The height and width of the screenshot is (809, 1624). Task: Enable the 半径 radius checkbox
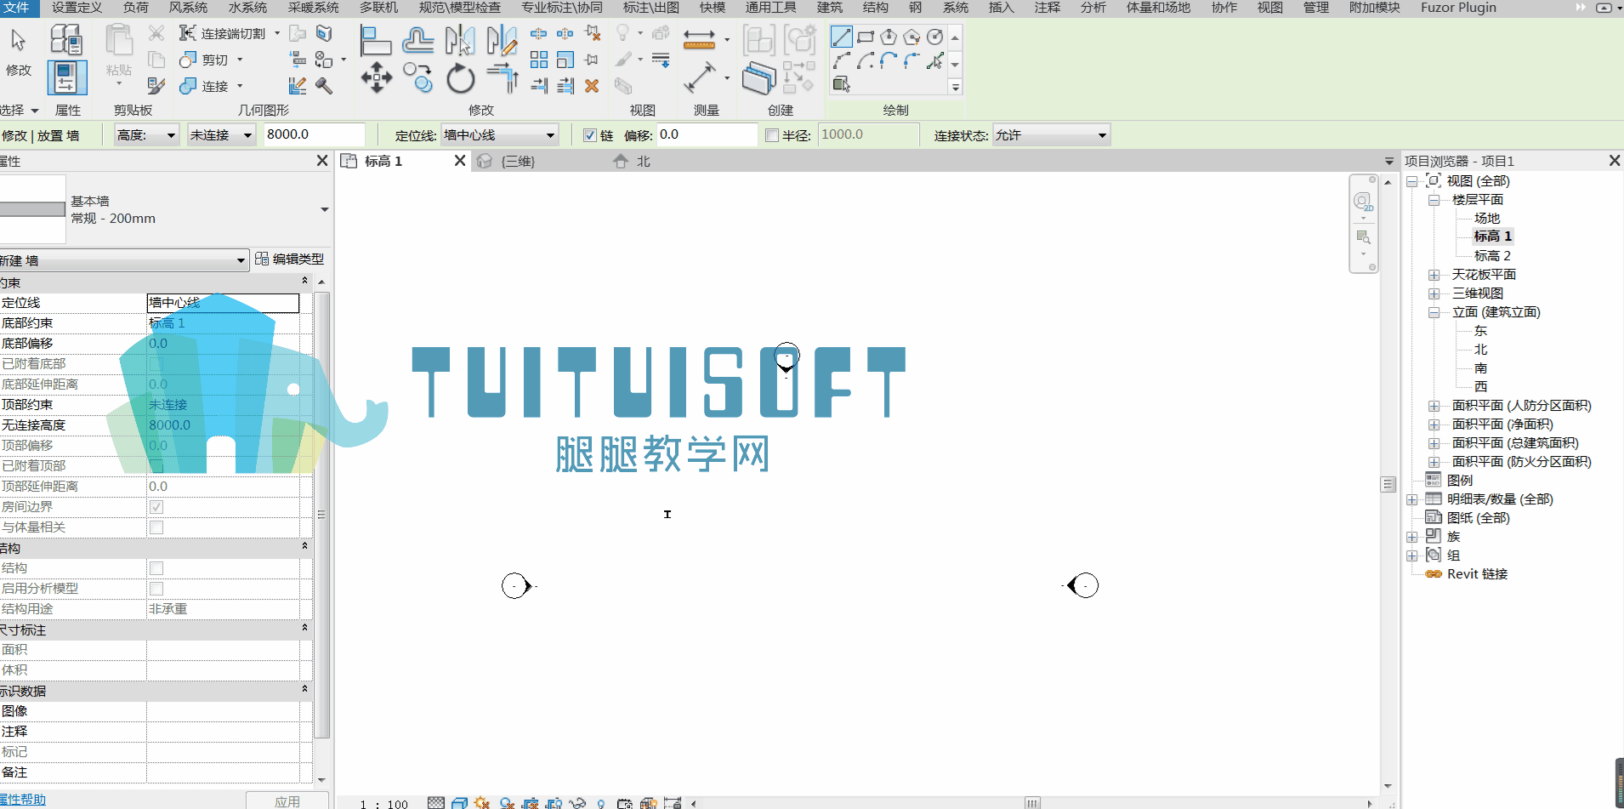(x=772, y=135)
